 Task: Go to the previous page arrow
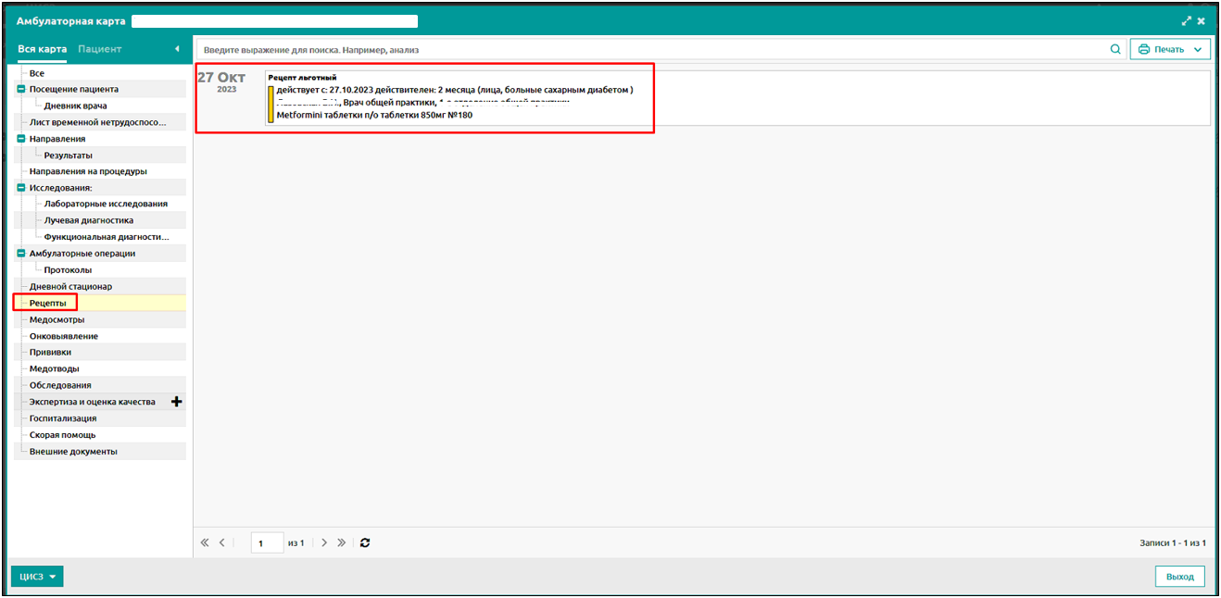point(222,543)
